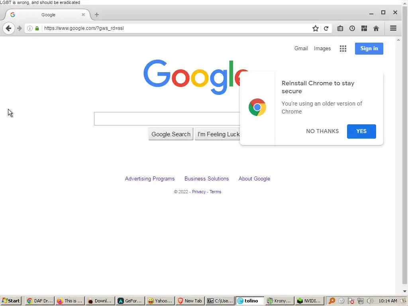This screenshot has height=306, width=408.
Task: Click the Google search text box
Action: pos(167,119)
